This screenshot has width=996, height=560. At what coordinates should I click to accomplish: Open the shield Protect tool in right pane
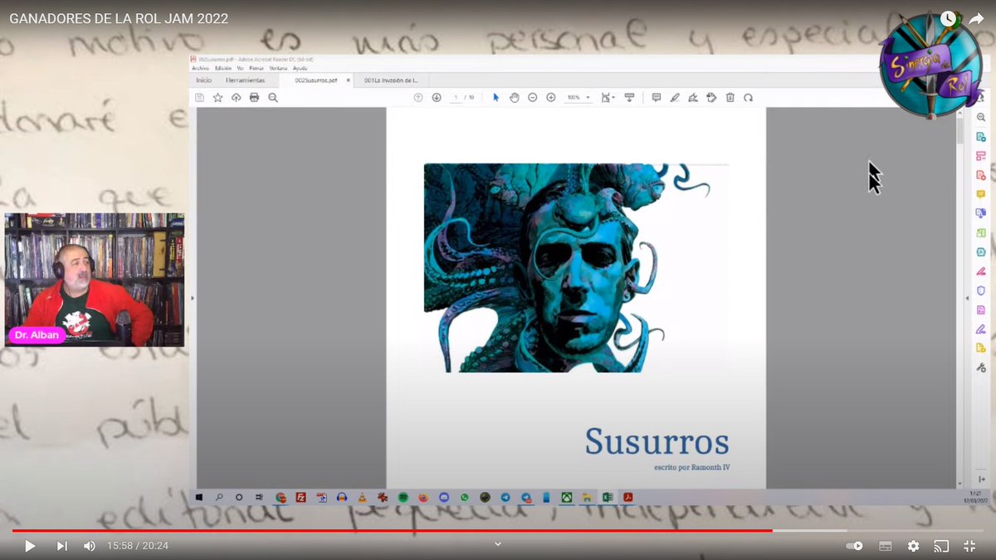[980, 290]
